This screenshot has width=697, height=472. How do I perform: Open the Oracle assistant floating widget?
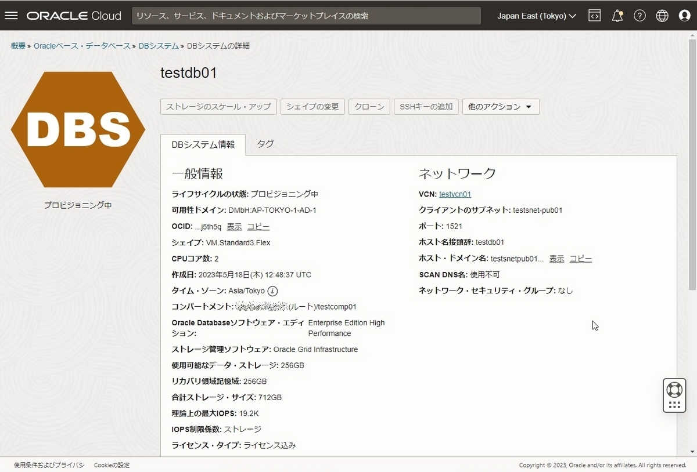pyautogui.click(x=674, y=389)
